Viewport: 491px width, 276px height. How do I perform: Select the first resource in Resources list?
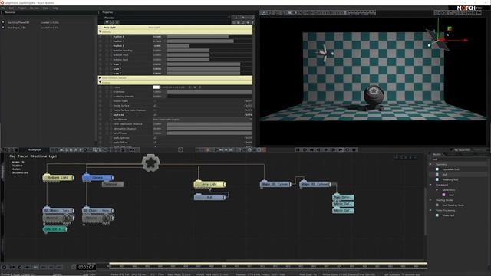coord(18,22)
